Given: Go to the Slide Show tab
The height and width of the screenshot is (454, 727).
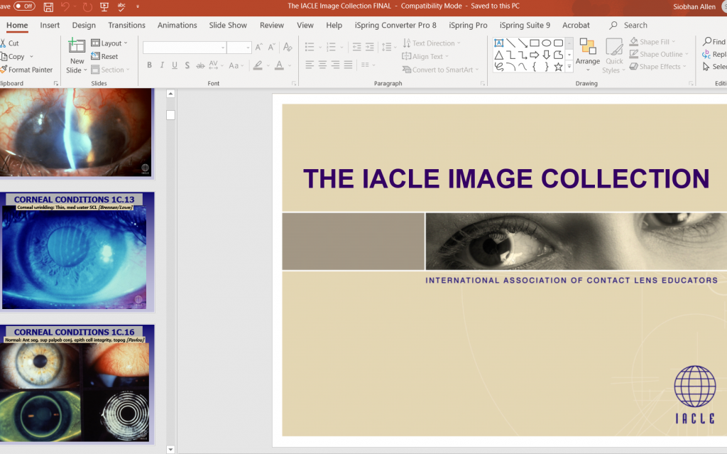Looking at the screenshot, I should coord(228,25).
